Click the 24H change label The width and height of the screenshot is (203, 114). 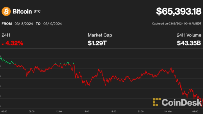click(x=6, y=35)
